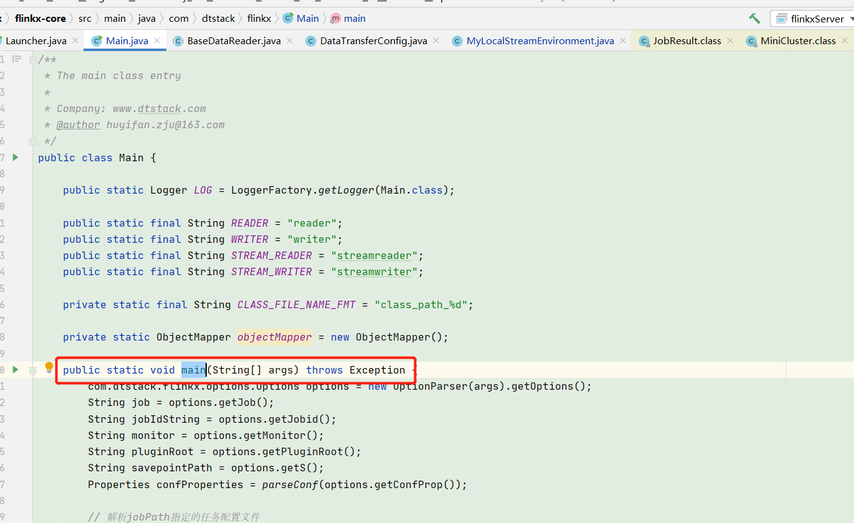Click the Main class icon in the breadcrumb
This screenshot has width=854, height=523.
coord(288,18)
